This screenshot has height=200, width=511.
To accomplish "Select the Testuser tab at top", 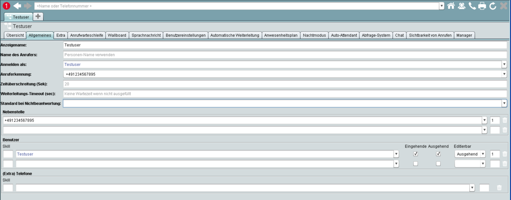I will (18, 17).
